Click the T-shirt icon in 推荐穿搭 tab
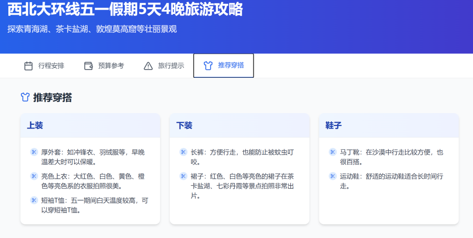Viewport: 473px width, 238px height. click(x=208, y=66)
